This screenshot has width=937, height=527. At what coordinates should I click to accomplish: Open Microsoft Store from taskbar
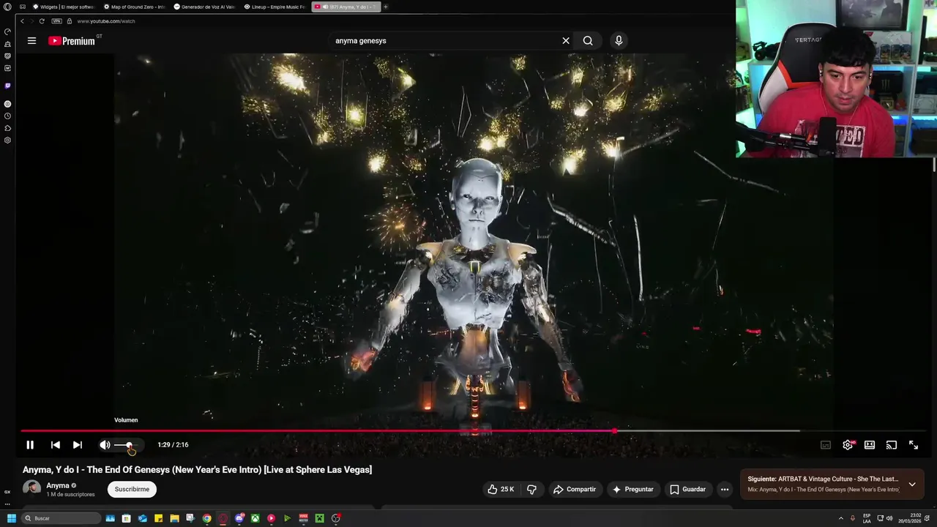[x=127, y=518]
